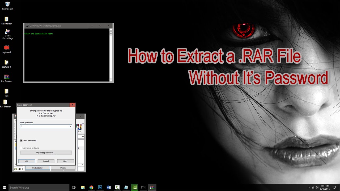Confirm the password dialog with OK

[x=27, y=161]
